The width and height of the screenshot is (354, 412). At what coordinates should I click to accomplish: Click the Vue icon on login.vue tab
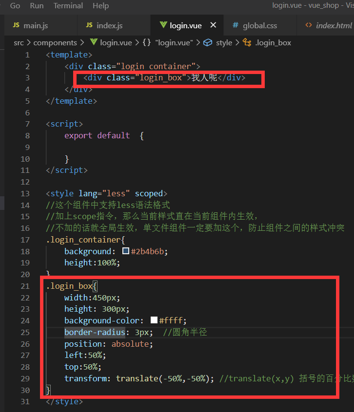(x=163, y=25)
